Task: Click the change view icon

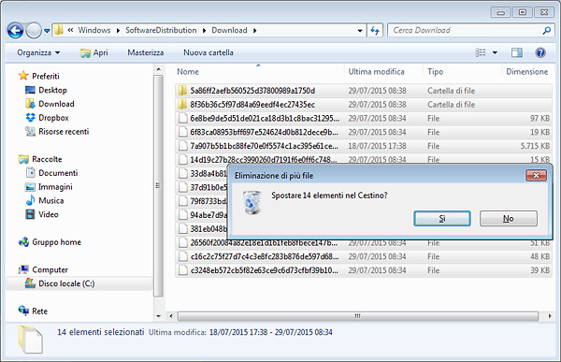Action: pos(481,52)
